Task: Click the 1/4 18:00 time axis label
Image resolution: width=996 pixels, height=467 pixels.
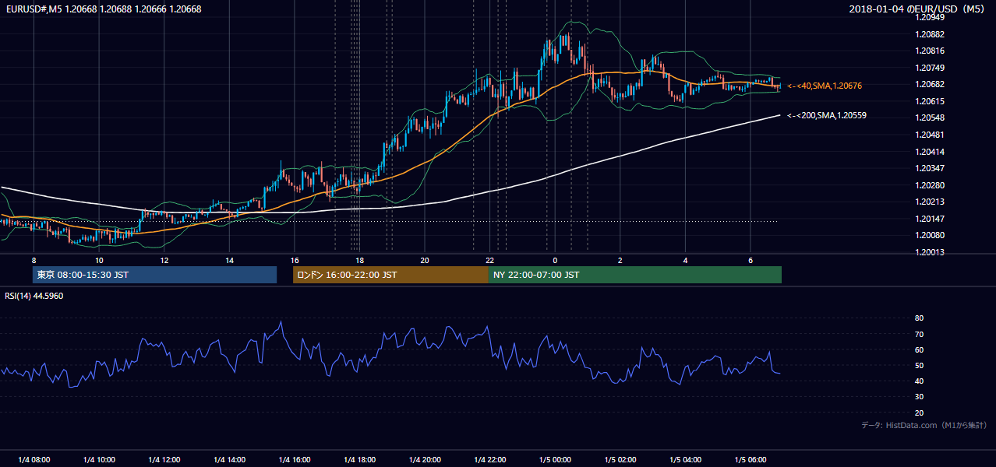Action: pyautogui.click(x=359, y=459)
